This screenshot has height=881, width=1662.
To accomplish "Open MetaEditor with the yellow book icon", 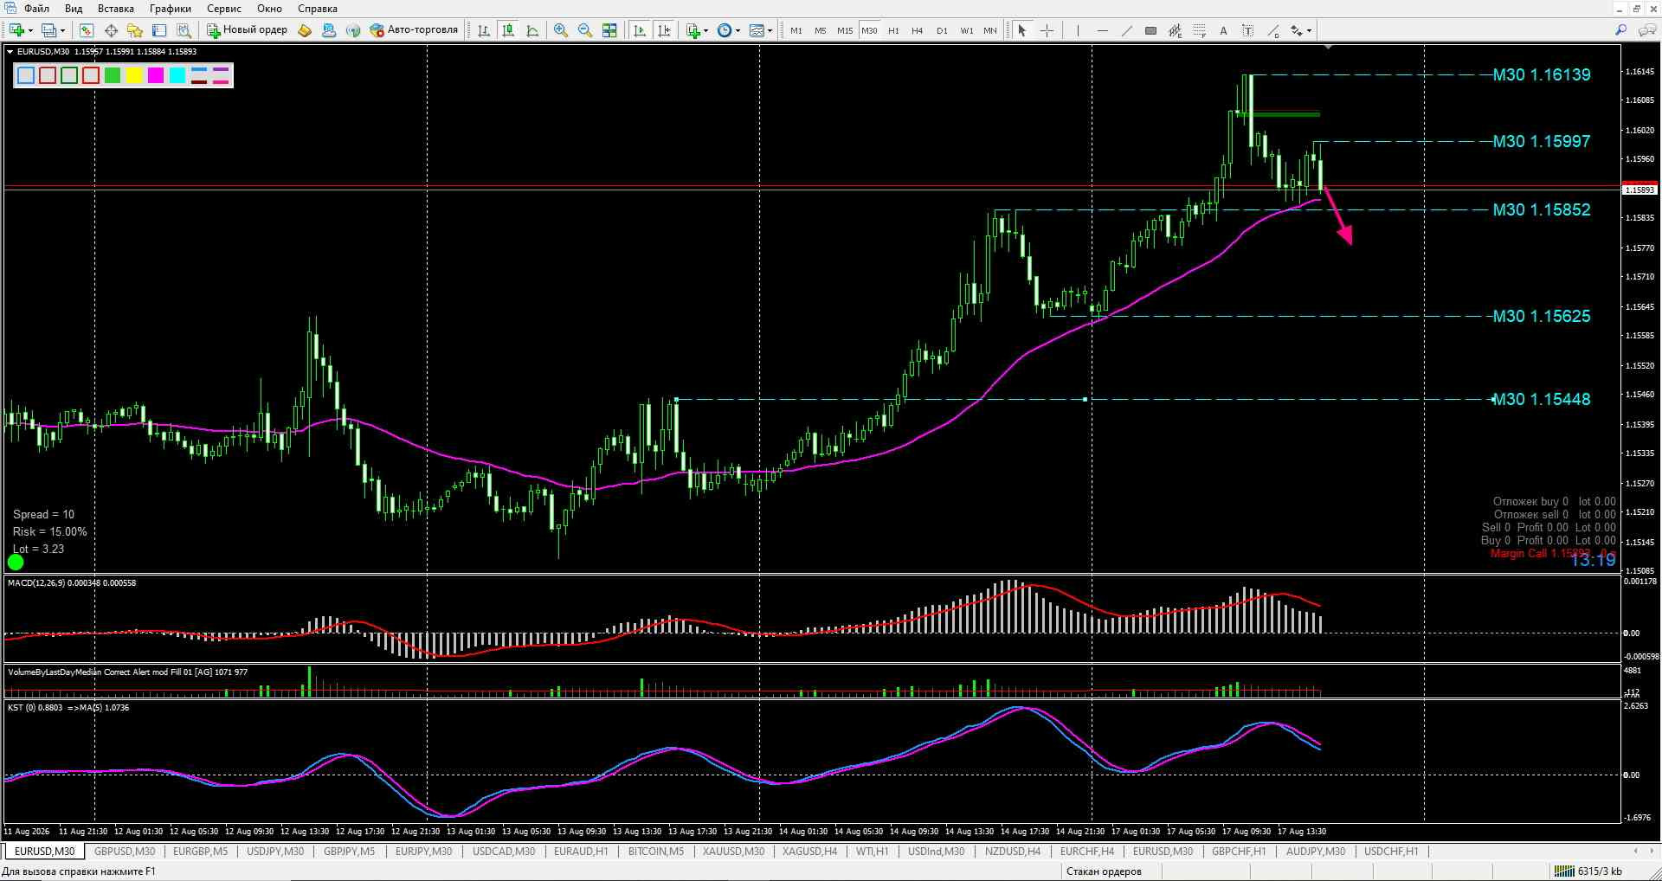I will click(305, 30).
